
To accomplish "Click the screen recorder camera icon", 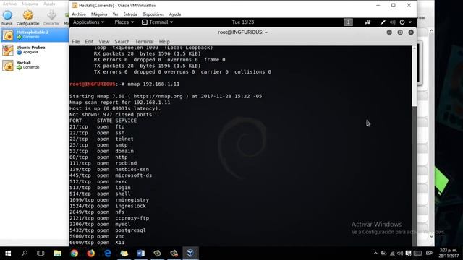I will click(x=368, y=22).
